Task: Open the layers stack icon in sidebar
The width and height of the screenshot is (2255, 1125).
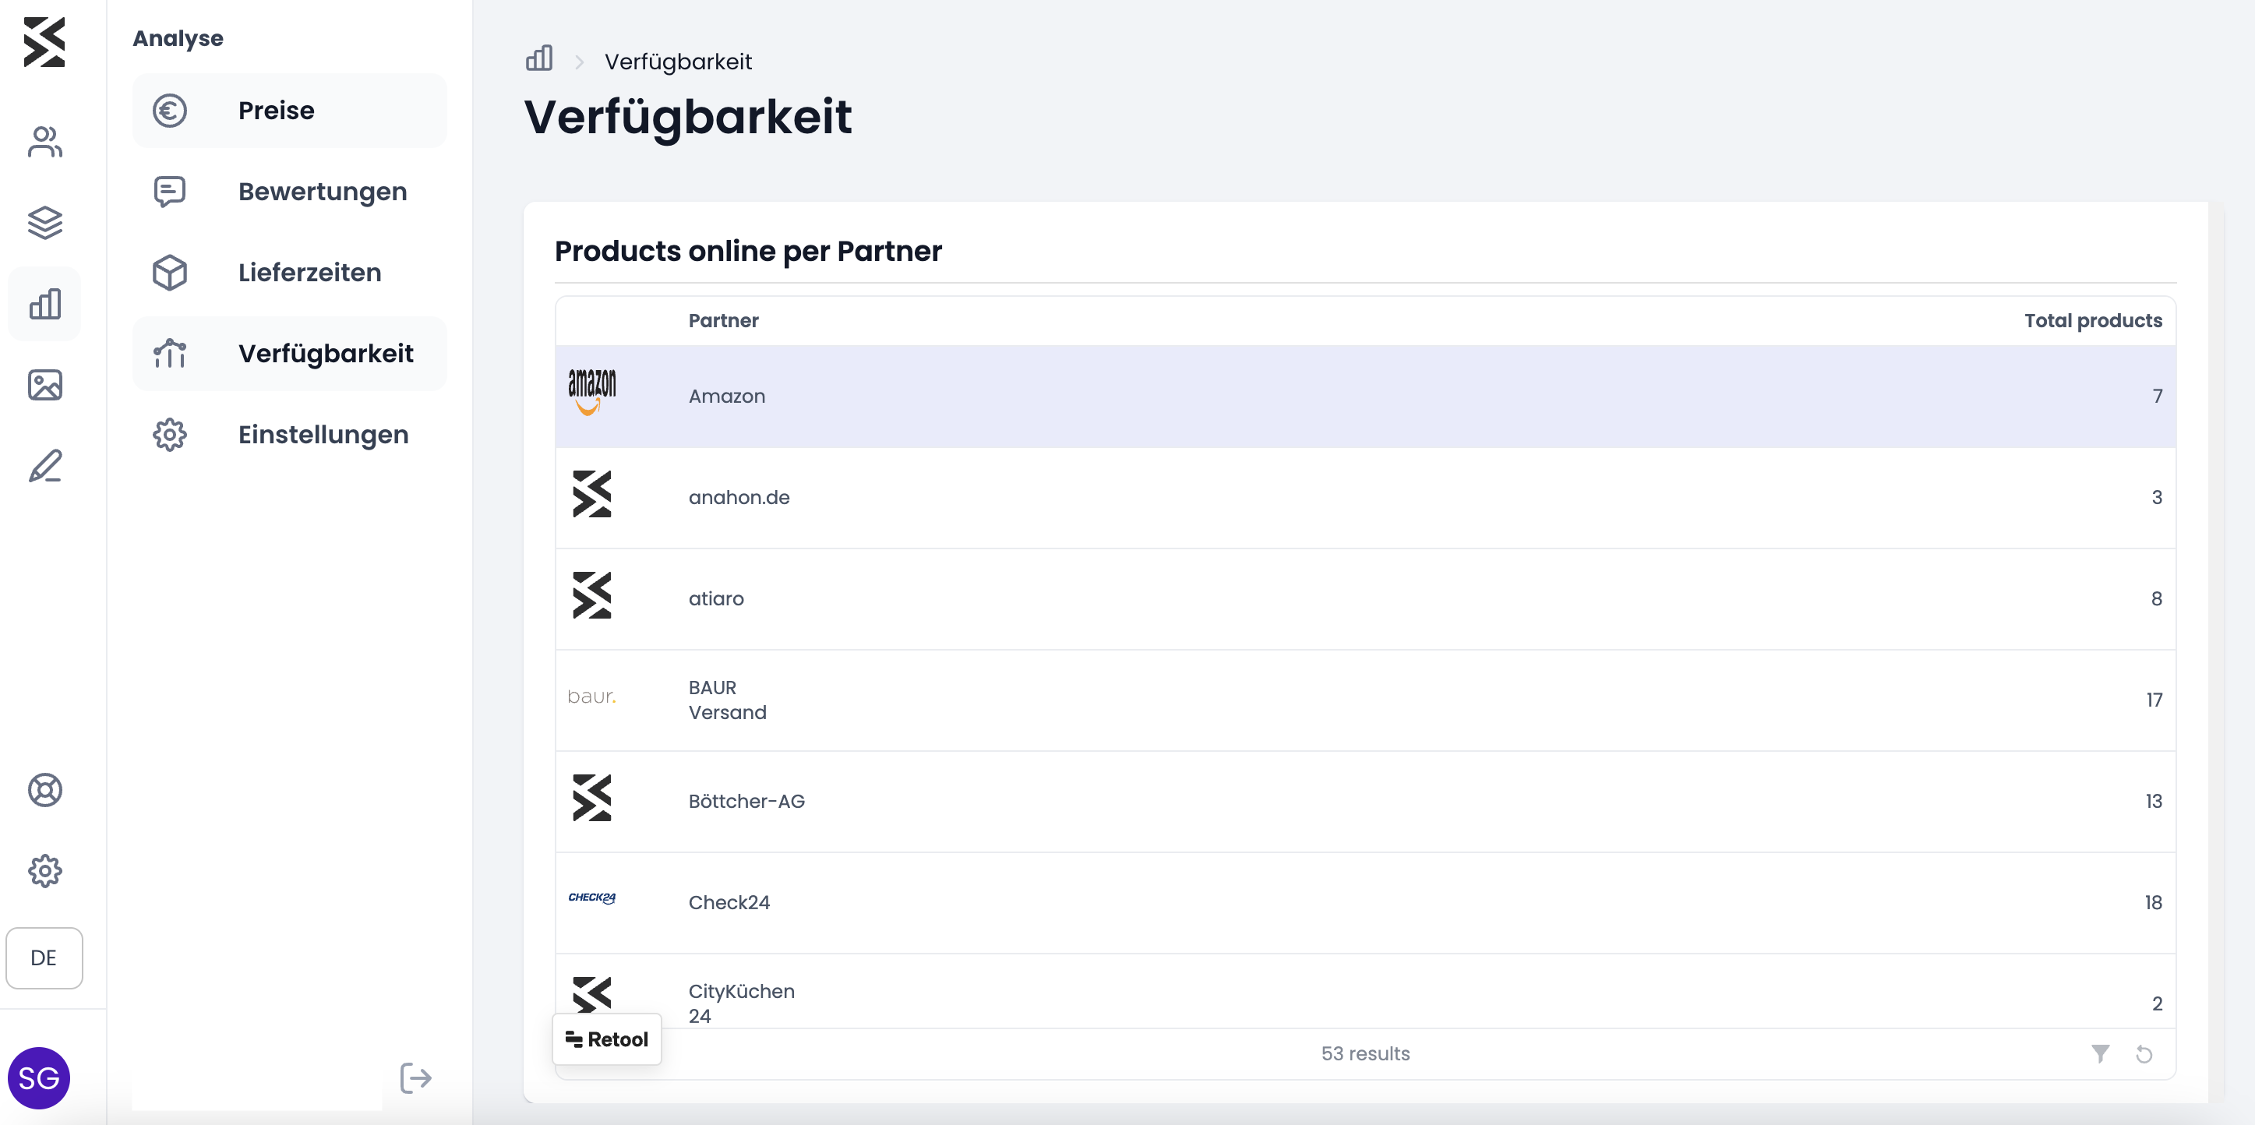Action: click(x=44, y=222)
